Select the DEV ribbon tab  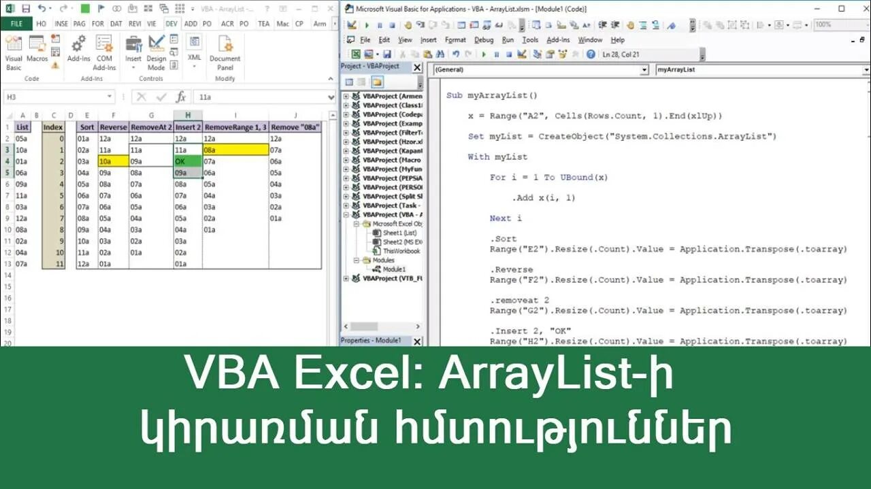point(172,24)
